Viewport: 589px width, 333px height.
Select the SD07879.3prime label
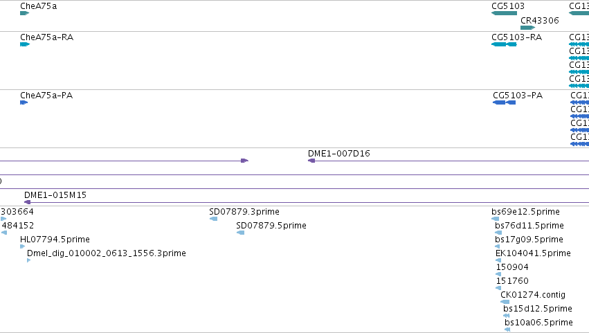[x=244, y=212]
